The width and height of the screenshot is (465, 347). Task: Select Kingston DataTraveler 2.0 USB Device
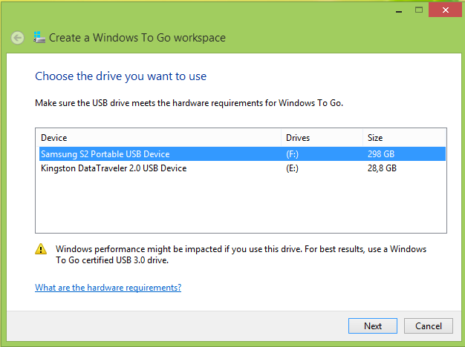pyautogui.click(x=114, y=168)
